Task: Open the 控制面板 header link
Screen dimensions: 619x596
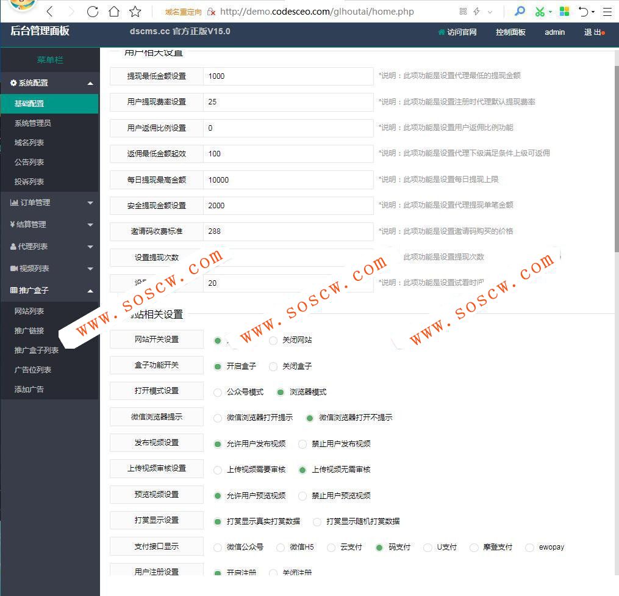Action: click(510, 32)
